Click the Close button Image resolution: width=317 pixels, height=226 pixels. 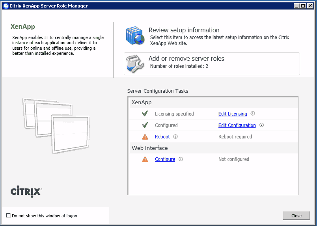296,216
